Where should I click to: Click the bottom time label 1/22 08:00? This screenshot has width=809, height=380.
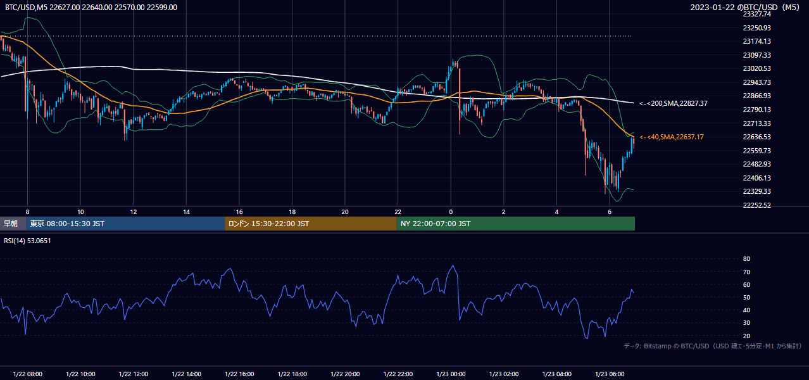click(x=27, y=374)
